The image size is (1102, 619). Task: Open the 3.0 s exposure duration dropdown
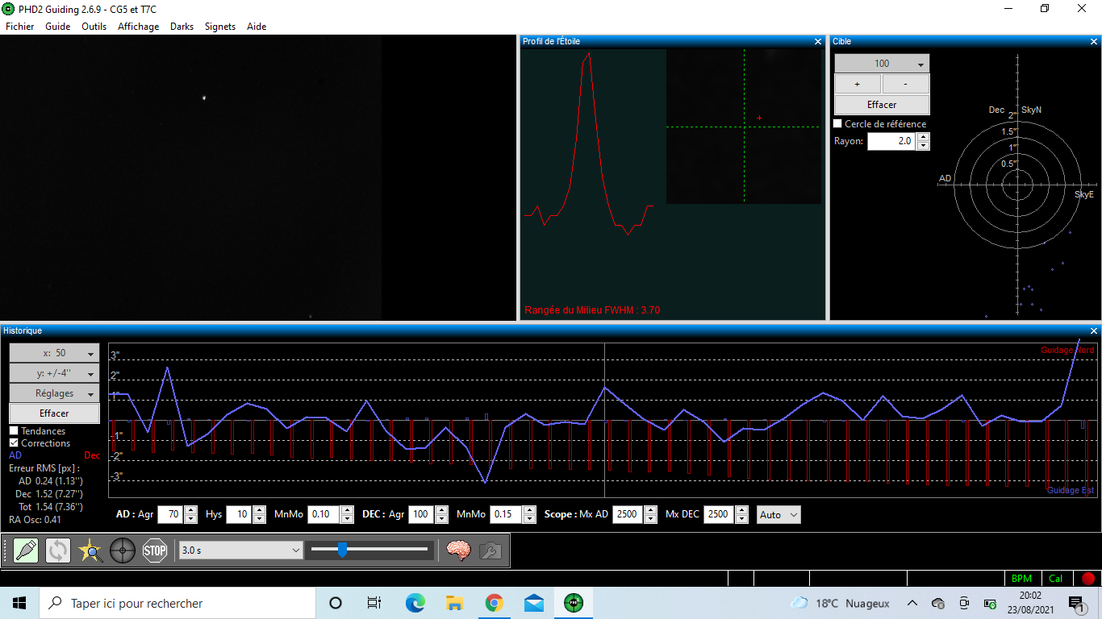click(240, 550)
